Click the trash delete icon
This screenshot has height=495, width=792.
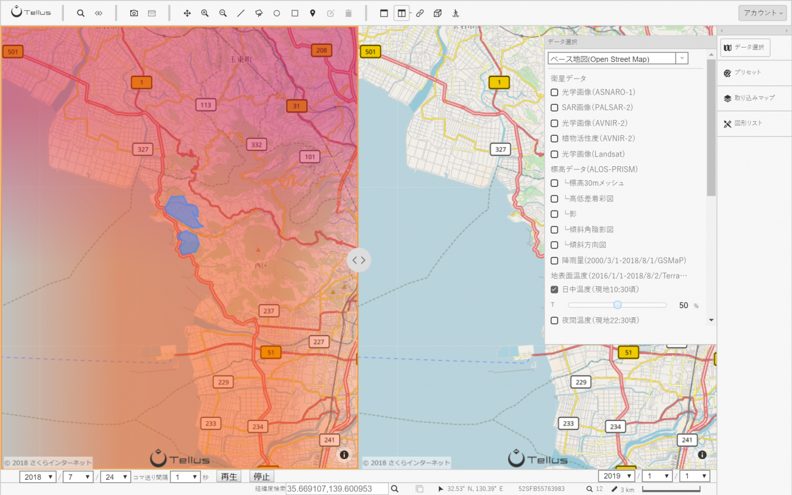click(x=348, y=13)
